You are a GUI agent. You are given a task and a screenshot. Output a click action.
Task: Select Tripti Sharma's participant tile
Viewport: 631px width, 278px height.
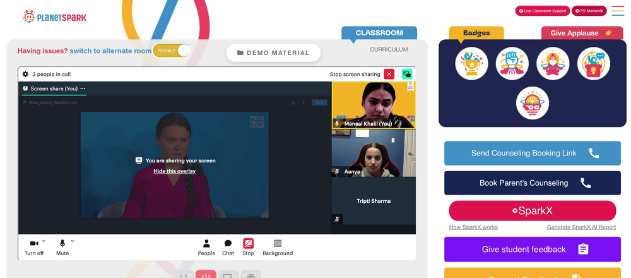pyautogui.click(x=374, y=201)
